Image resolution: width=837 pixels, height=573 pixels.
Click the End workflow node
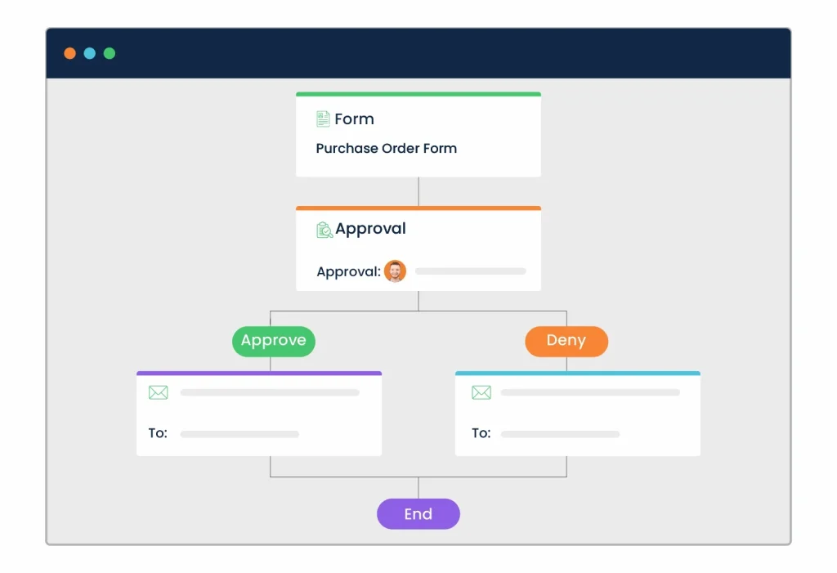(x=418, y=514)
